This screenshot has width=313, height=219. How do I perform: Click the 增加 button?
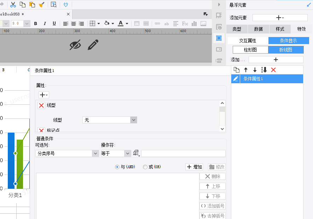click(194, 167)
